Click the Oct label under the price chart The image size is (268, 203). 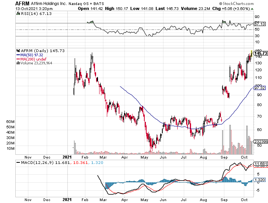[x=244, y=157]
